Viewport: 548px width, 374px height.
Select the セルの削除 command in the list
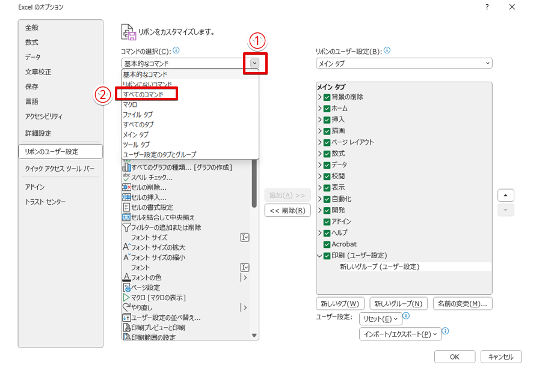[152, 188]
